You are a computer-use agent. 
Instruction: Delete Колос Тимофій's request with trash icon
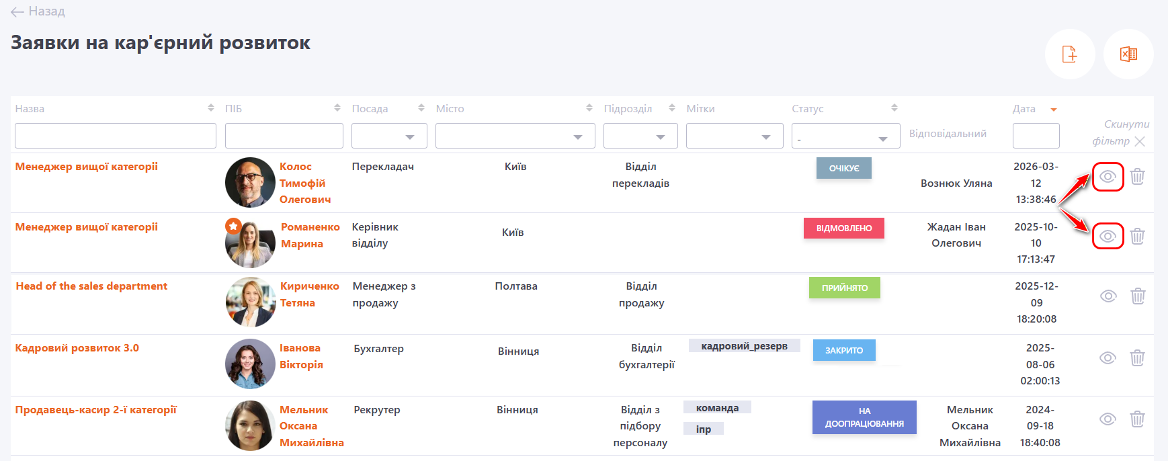pos(1137,177)
